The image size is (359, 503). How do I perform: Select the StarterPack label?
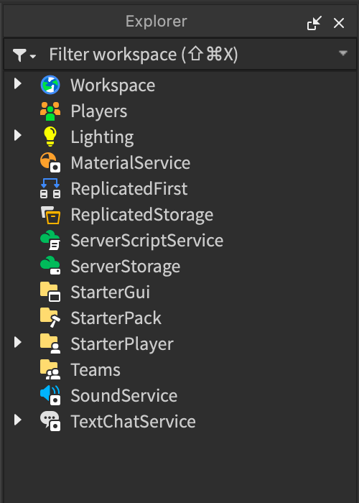point(116,318)
